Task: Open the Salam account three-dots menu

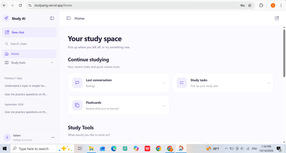Action: (53, 137)
